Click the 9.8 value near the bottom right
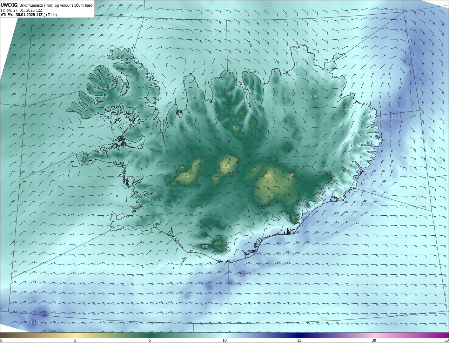 (323, 318)
